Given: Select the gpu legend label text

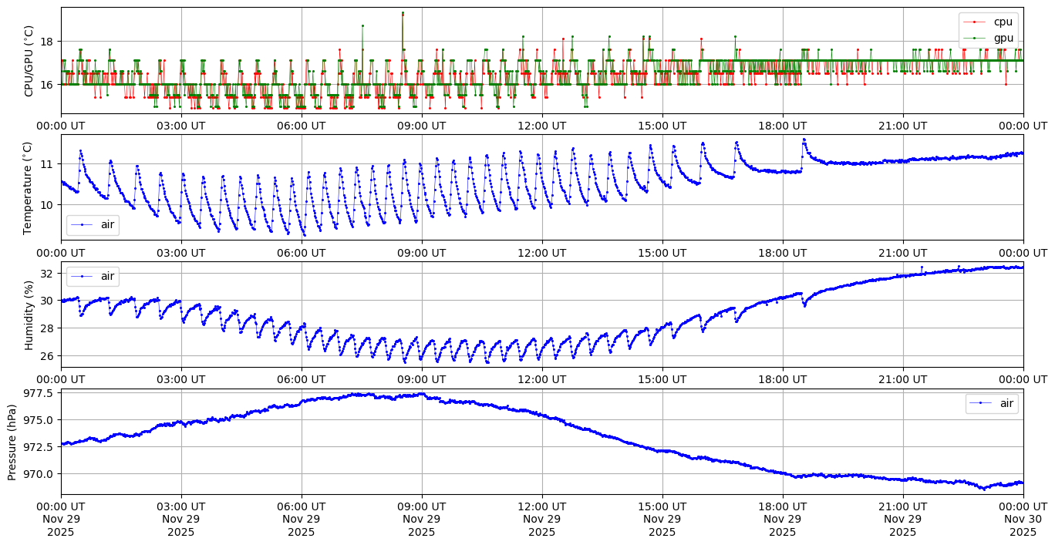Looking at the screenshot, I should (x=1003, y=38).
